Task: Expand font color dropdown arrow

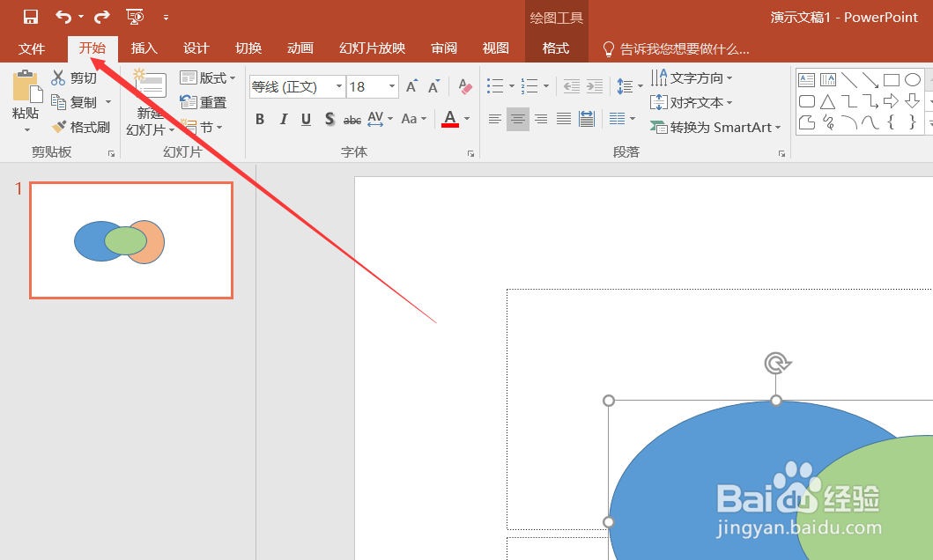Action: pyautogui.click(x=467, y=119)
